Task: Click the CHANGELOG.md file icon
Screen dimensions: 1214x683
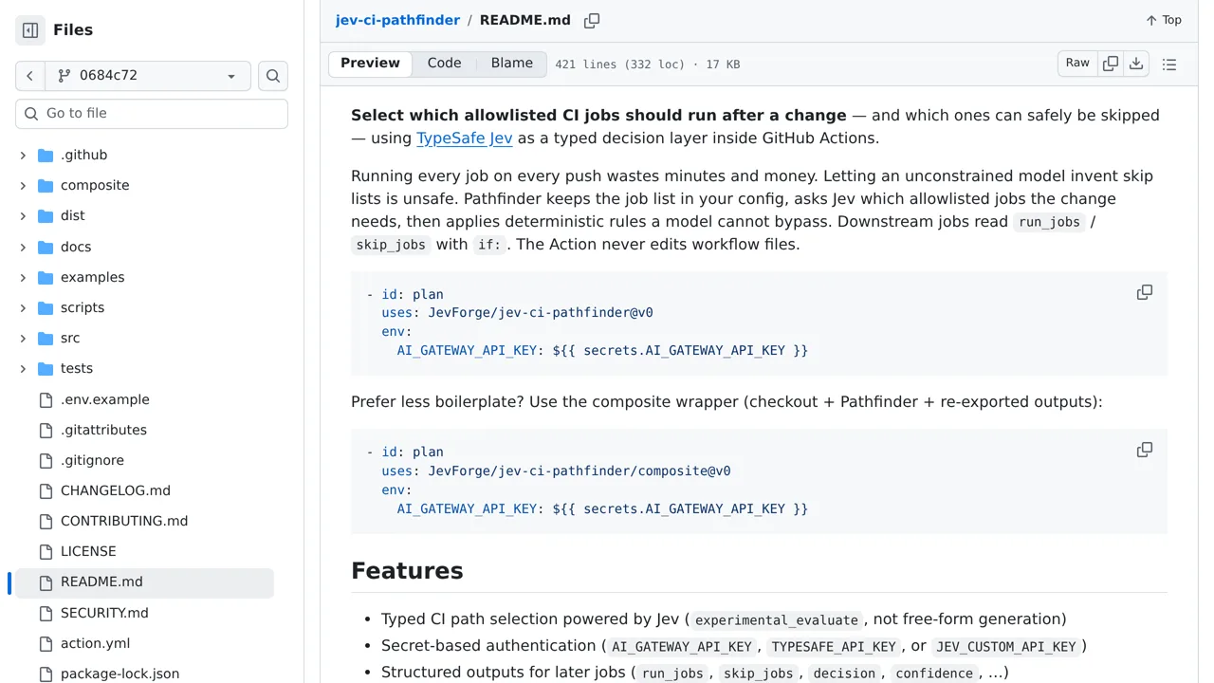Action: [x=46, y=491]
